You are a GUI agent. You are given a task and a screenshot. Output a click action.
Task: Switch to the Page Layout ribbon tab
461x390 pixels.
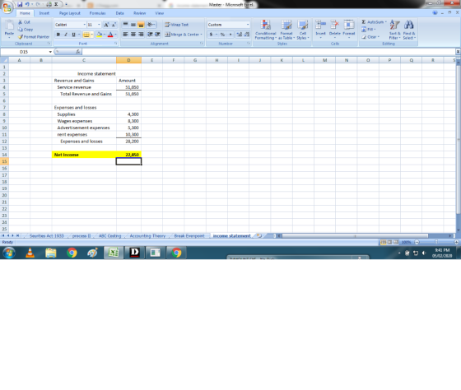[70, 13]
